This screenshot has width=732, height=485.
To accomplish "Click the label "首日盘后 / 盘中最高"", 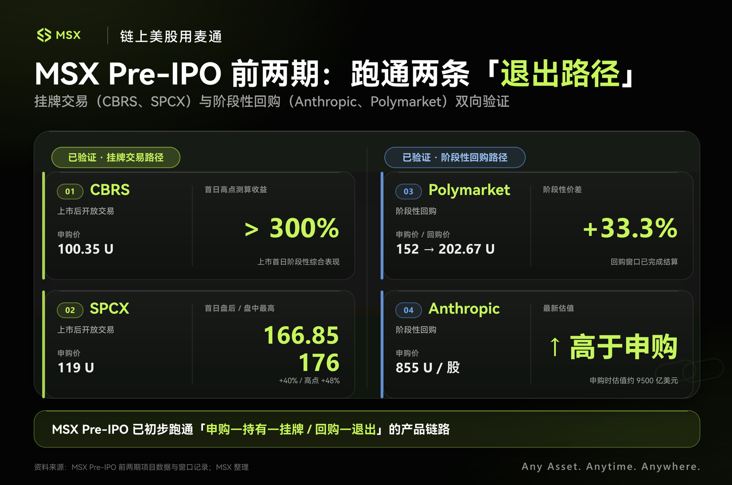I will (239, 308).
